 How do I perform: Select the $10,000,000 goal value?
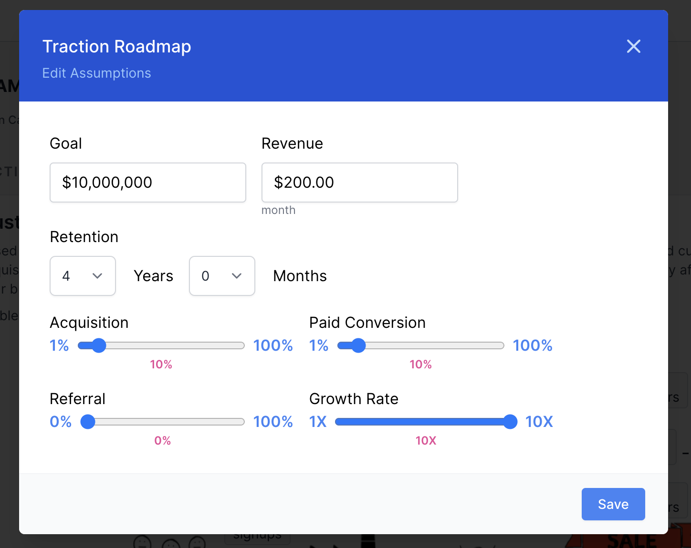tap(106, 183)
